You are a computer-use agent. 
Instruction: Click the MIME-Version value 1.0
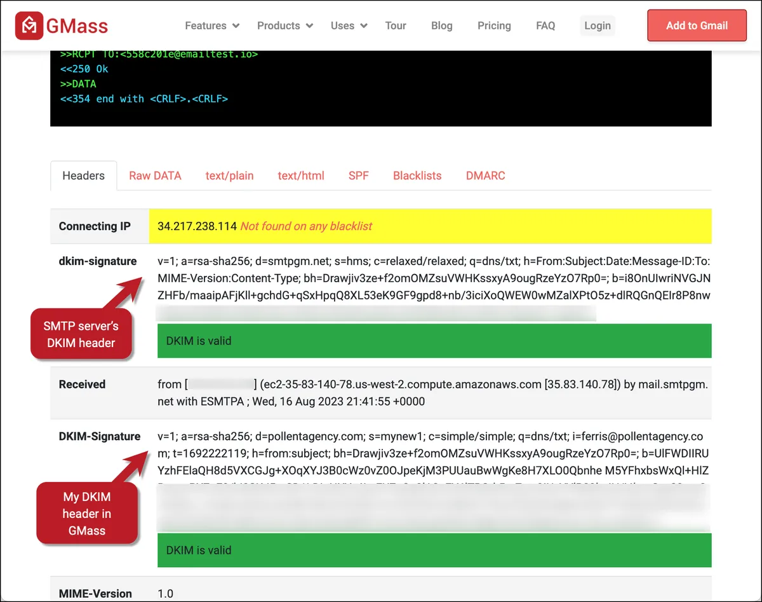165,593
